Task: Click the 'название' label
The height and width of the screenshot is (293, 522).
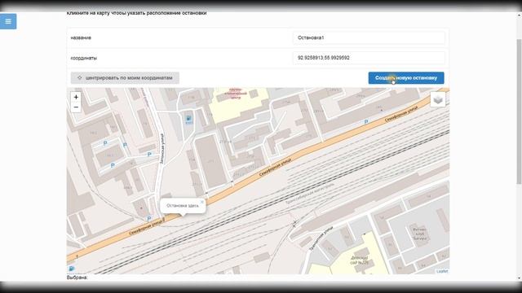Action: pyautogui.click(x=81, y=37)
